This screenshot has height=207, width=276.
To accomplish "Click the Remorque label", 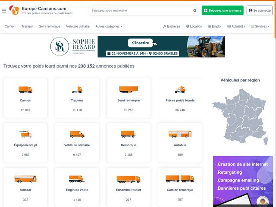I will click(129, 145).
